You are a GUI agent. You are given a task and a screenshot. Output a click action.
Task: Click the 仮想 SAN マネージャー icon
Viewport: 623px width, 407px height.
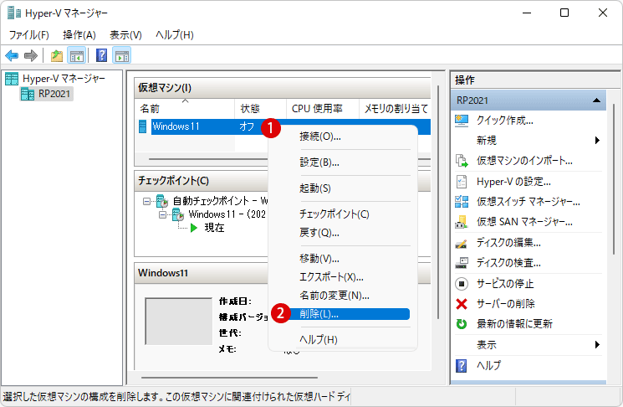click(x=462, y=222)
